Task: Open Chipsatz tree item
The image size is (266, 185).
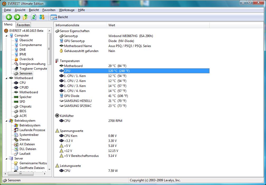Action: 25,106
